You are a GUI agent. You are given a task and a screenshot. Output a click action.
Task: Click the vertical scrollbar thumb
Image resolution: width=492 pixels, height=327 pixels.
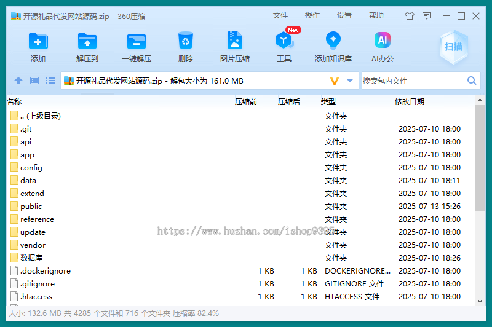click(480, 158)
